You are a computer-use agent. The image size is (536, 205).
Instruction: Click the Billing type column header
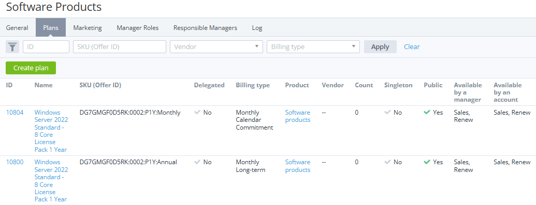coord(253,85)
